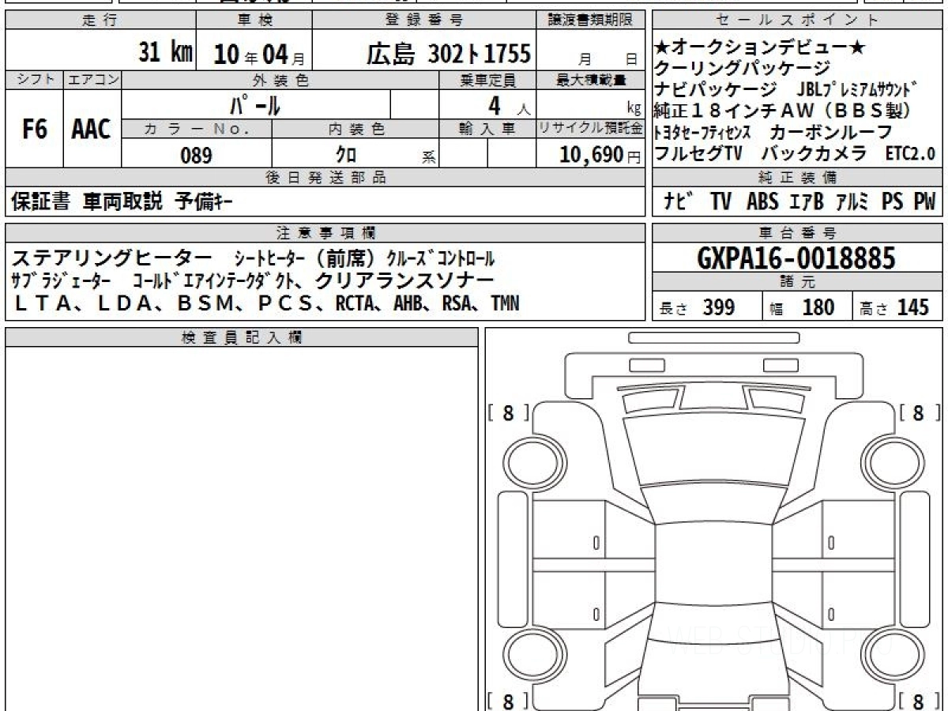Select 車両取説 in later-shipped parts
This screenshot has width=948, height=711.
(x=122, y=201)
